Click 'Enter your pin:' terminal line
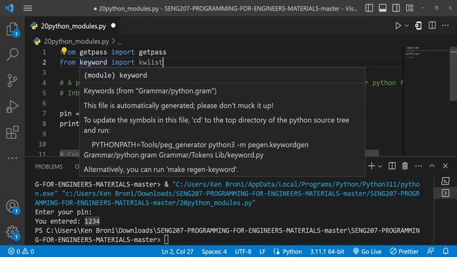This screenshot has height=257, width=457. [x=64, y=212]
